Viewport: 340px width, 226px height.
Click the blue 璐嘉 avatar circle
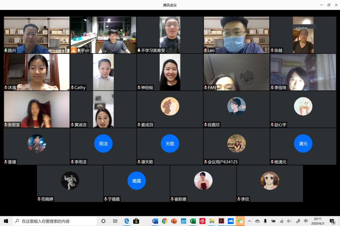(x=136, y=181)
